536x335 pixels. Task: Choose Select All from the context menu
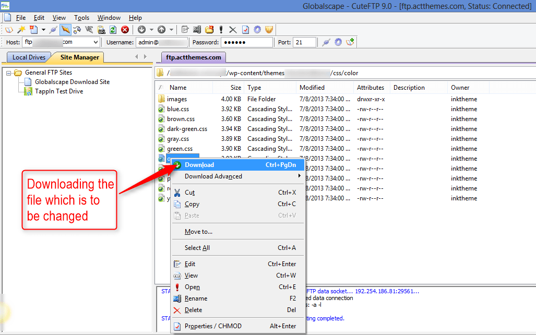point(238,248)
